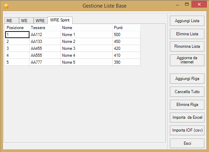Image resolution: width=209 pixels, height=152 pixels.
Task: Select the WRE Sprint tab
Action: [60, 20]
